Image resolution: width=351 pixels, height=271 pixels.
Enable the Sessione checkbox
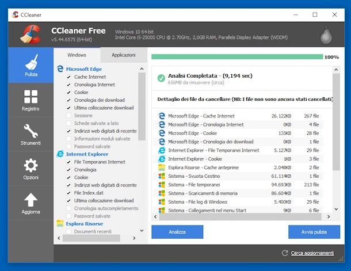coord(68,116)
